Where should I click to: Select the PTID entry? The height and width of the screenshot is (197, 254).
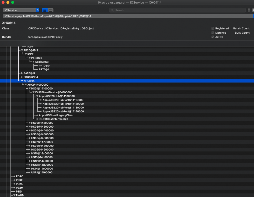[x=19, y=191]
